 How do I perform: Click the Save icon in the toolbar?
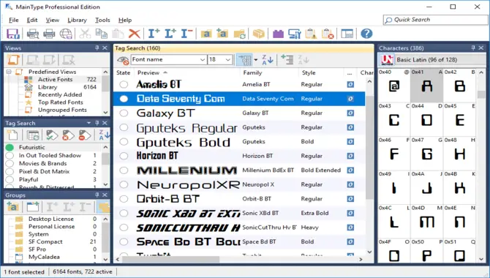(13, 34)
